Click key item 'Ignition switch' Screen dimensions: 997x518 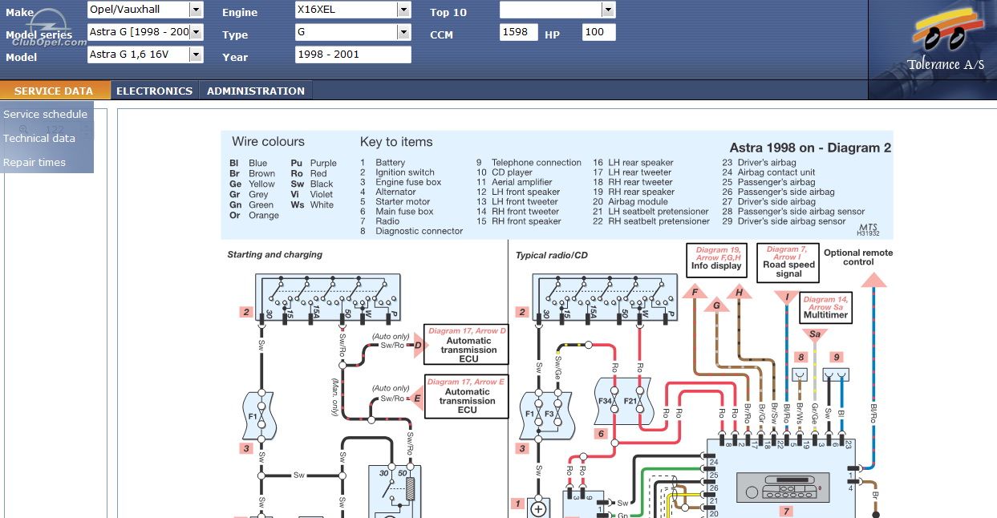[405, 172]
